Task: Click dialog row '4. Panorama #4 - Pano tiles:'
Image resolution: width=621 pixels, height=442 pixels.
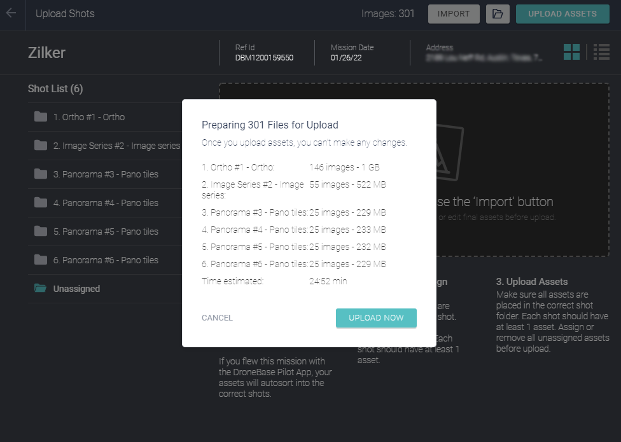Action: 255,230
